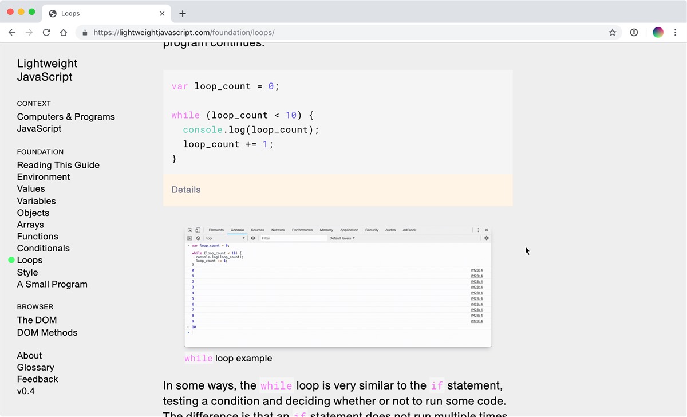This screenshot has height=417, width=687.
Task: Open the DOM Methods sidebar link
Action: [47, 332]
